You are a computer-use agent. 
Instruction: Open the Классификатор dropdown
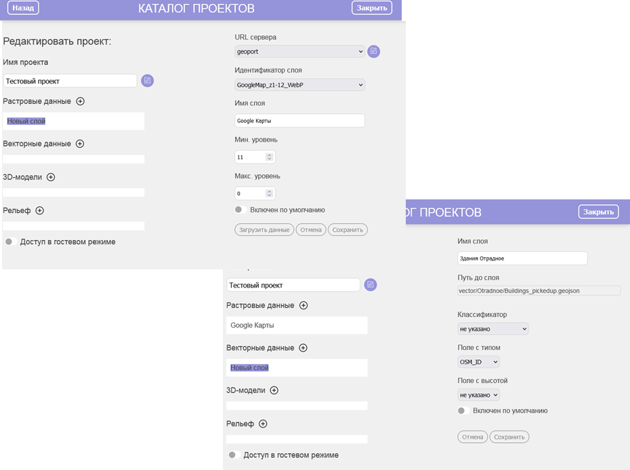pos(492,329)
